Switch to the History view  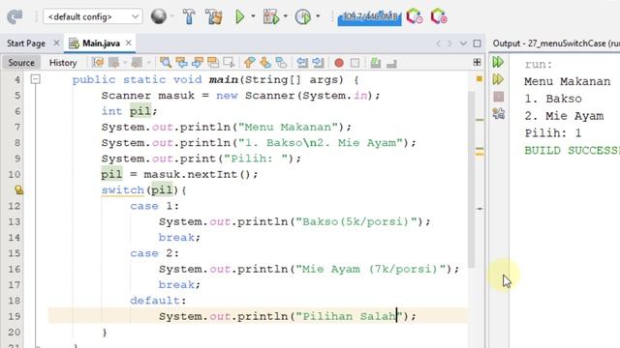63,62
